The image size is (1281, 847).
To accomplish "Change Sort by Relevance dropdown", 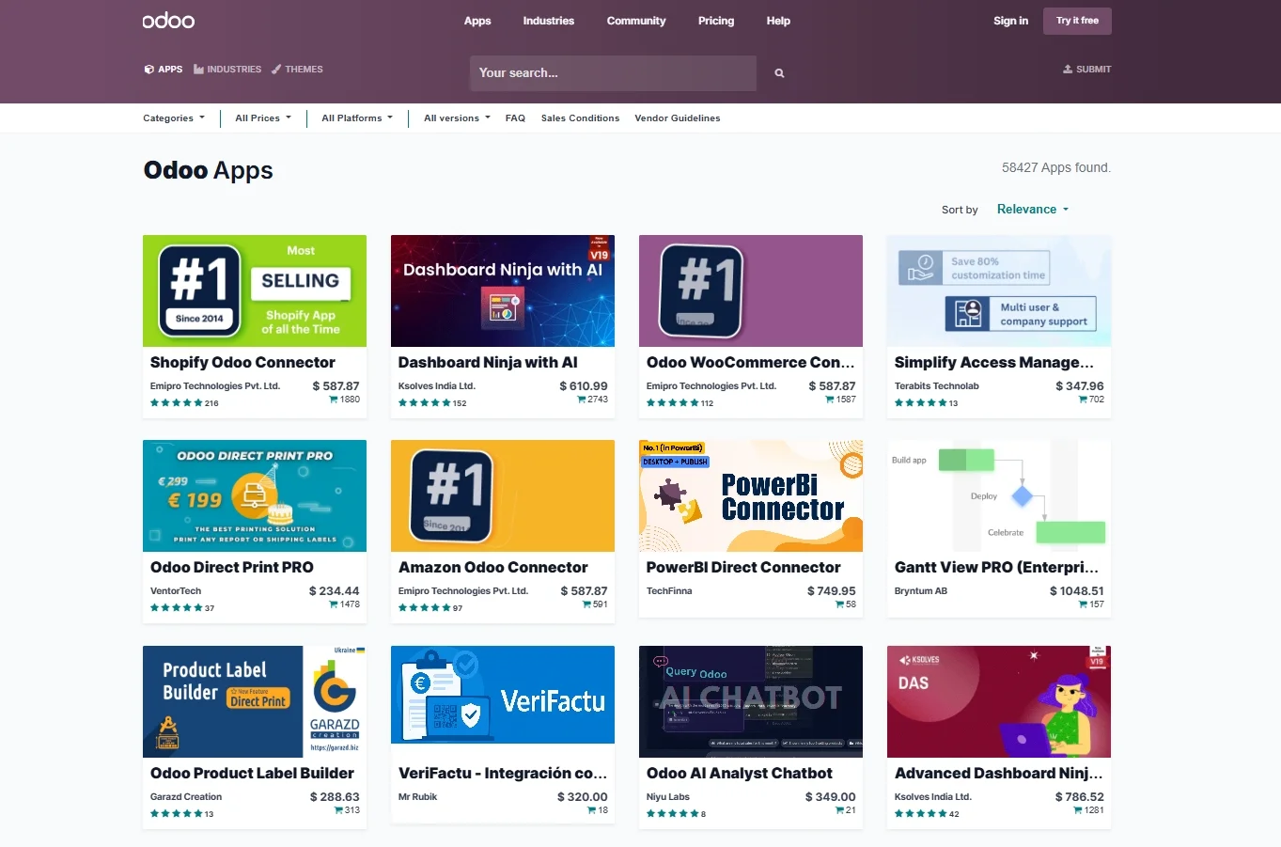I will coord(1033,210).
